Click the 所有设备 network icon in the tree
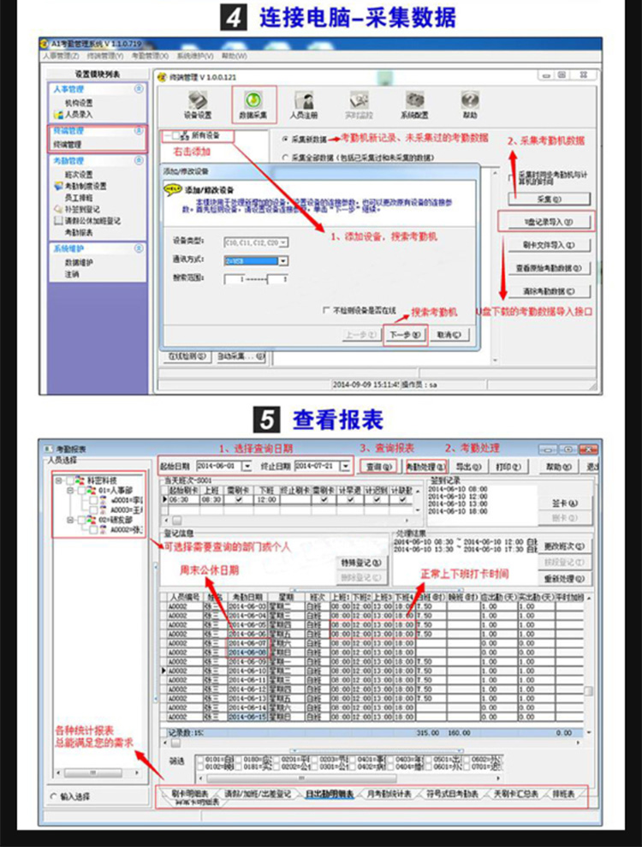The height and width of the screenshot is (847, 642). (185, 135)
